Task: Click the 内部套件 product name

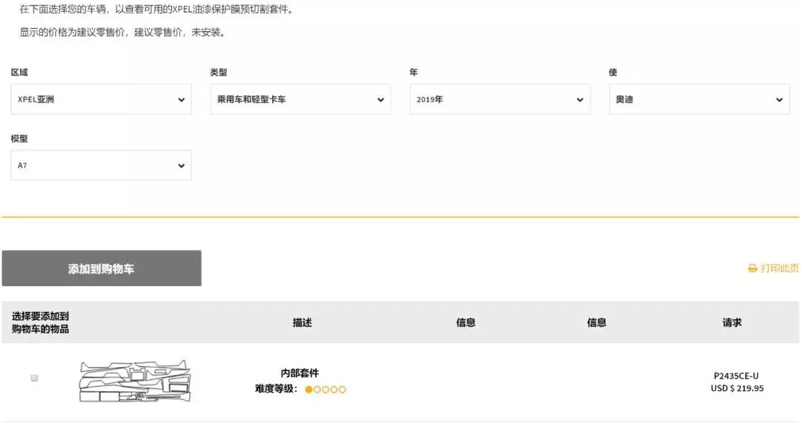Action: [x=300, y=373]
